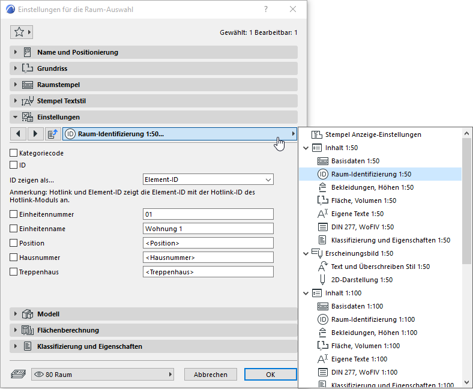Confirm with the OK button
473x389 pixels.
271,375
